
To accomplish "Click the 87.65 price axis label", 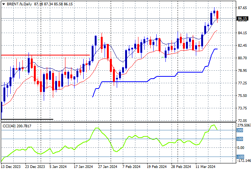I will pos(243,8).
